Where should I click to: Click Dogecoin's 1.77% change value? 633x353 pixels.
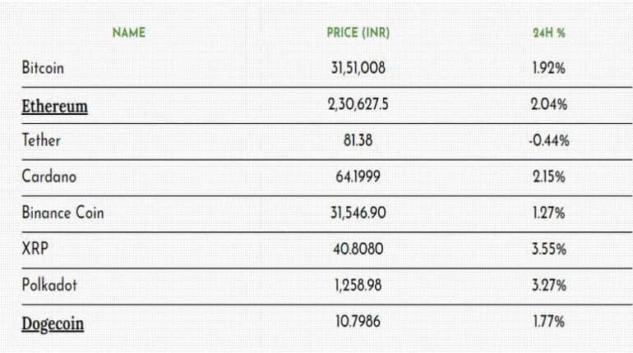coord(549,322)
